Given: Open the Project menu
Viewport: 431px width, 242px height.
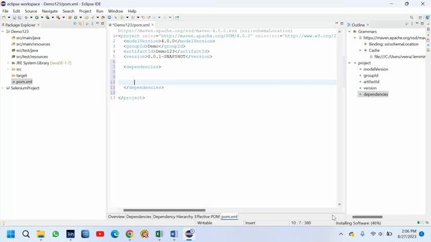Looking at the screenshot, I should tap(86, 11).
